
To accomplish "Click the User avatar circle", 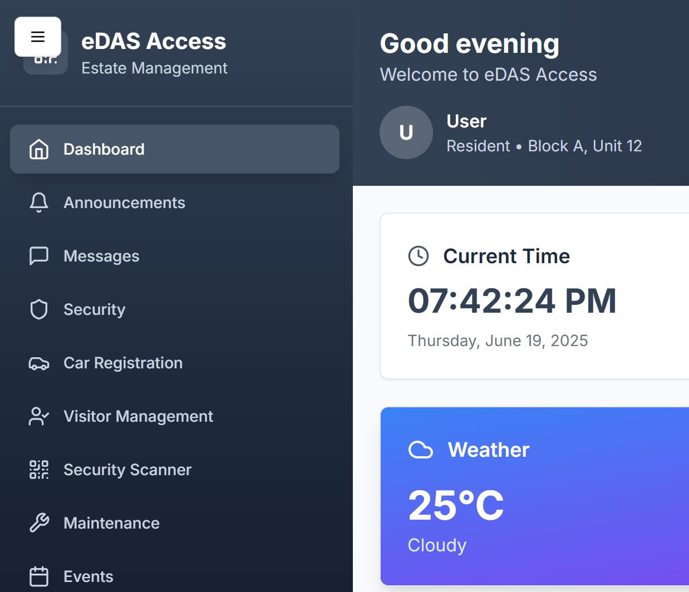I will [x=406, y=132].
